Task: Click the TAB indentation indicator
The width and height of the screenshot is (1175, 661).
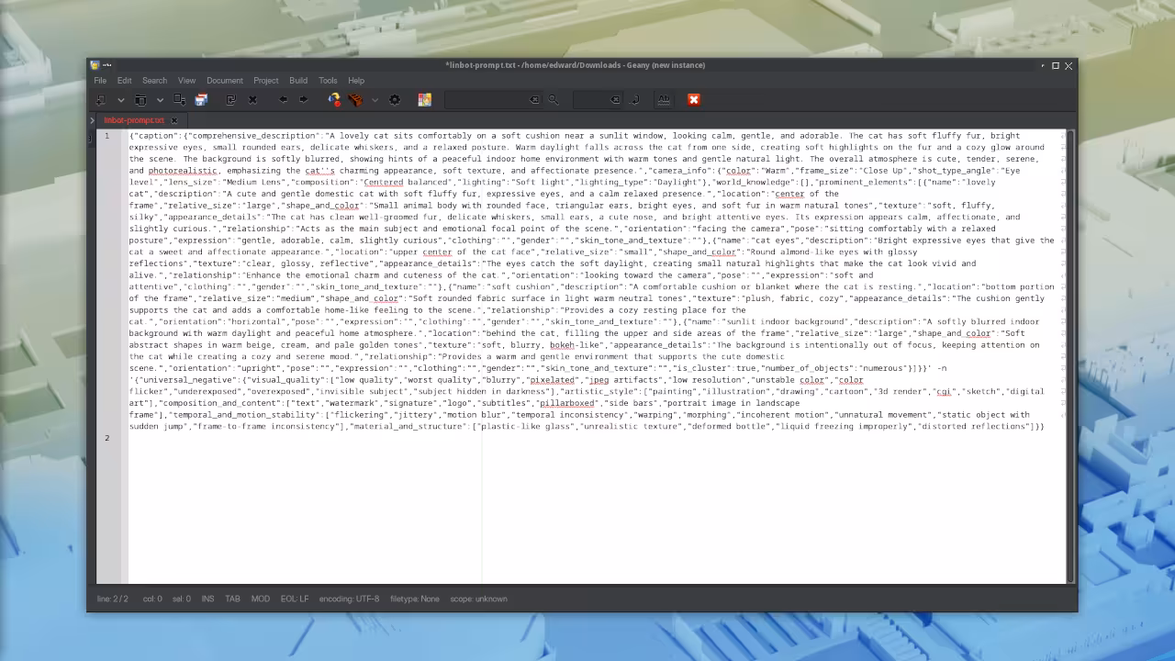Action: [x=233, y=599]
